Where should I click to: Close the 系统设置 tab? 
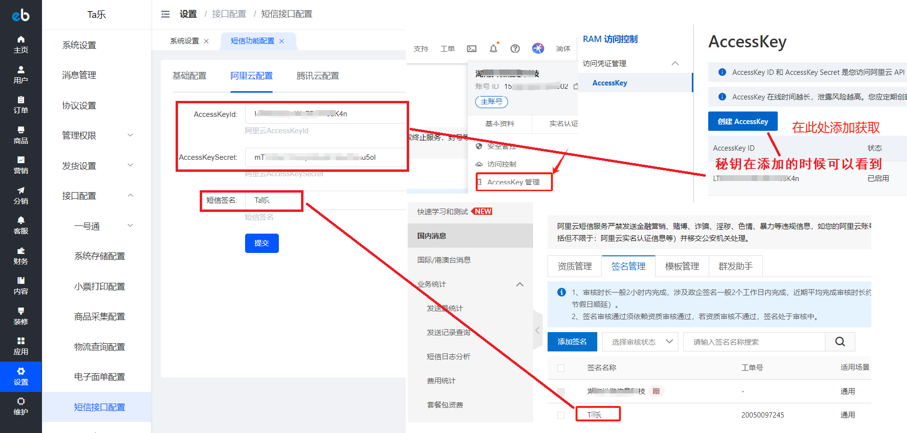pos(206,42)
